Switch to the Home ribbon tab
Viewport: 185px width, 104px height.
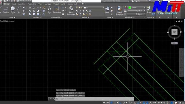click(6, 4)
